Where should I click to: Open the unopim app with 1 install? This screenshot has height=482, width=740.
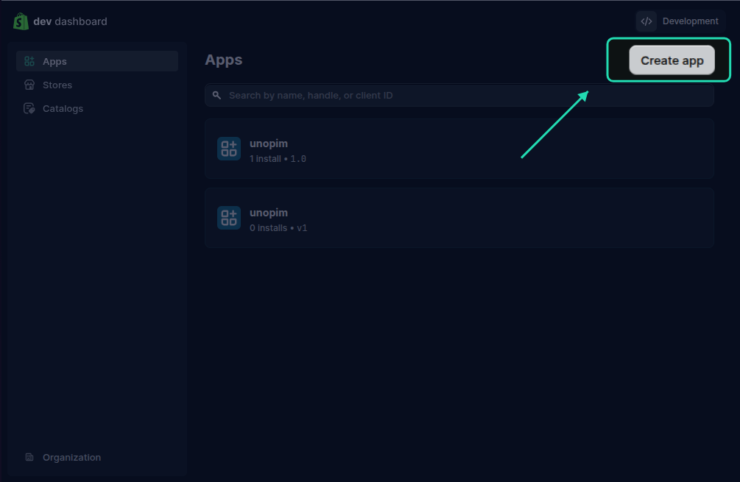pyautogui.click(x=459, y=149)
